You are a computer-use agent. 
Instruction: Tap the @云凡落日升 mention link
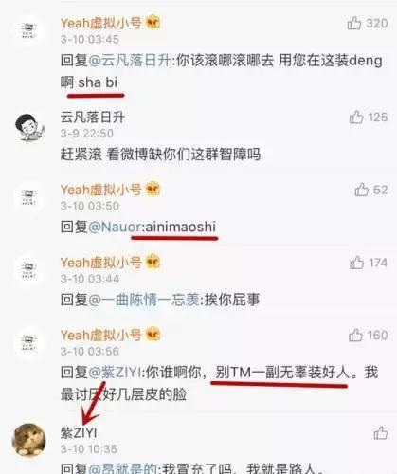[x=131, y=61]
